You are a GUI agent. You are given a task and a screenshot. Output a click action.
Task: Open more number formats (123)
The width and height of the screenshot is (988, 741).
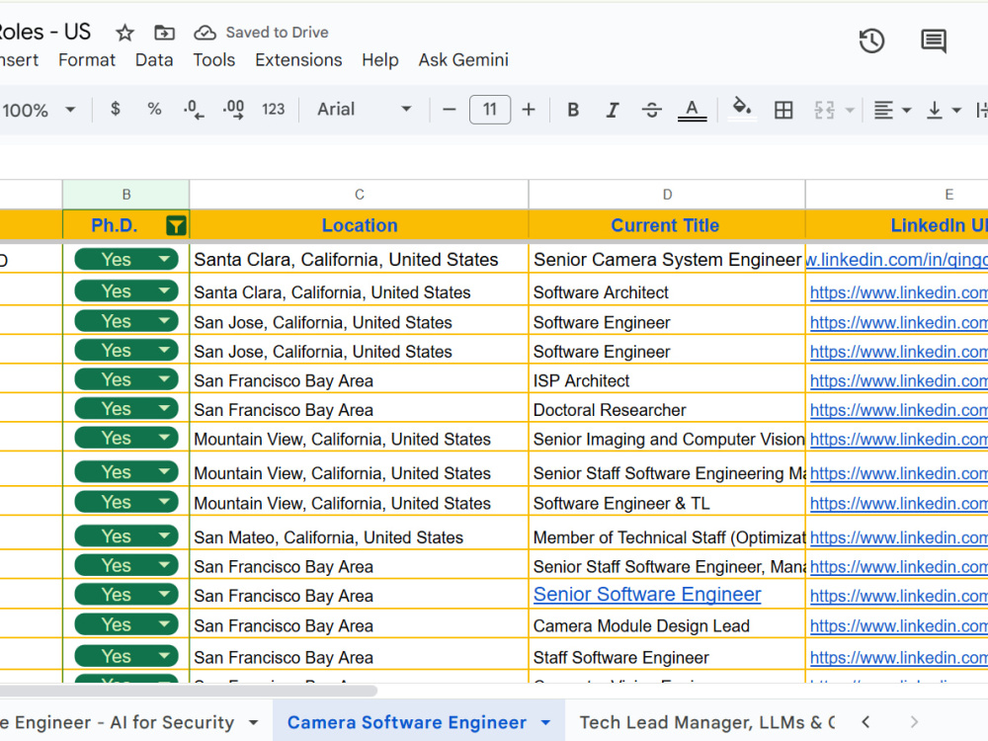[274, 110]
